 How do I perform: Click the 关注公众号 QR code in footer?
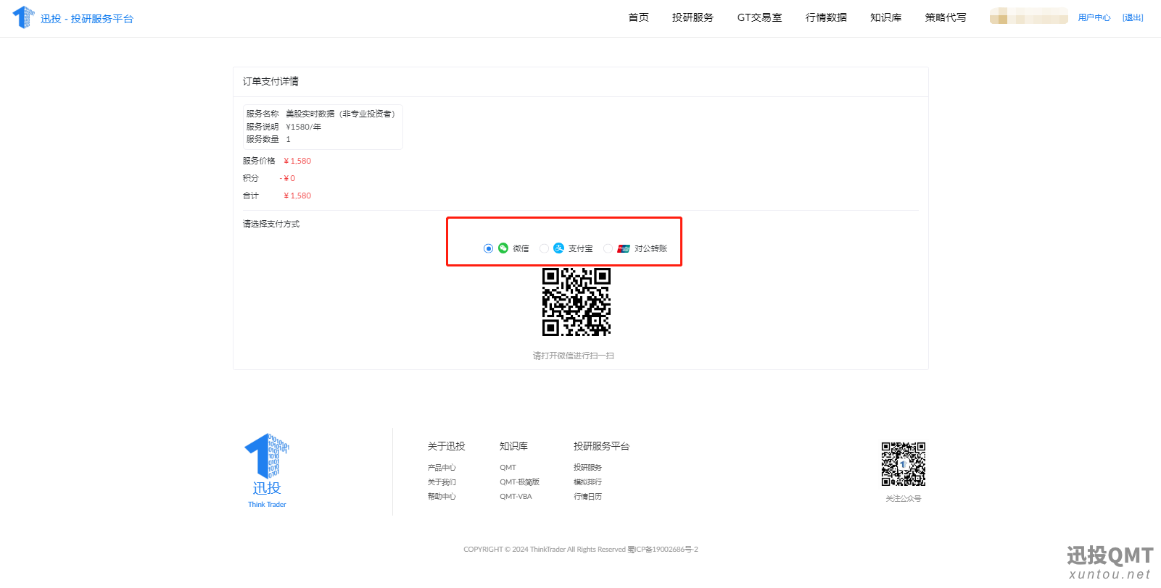click(x=904, y=464)
